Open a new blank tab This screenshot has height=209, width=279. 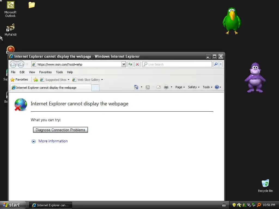pyautogui.click(x=95, y=88)
